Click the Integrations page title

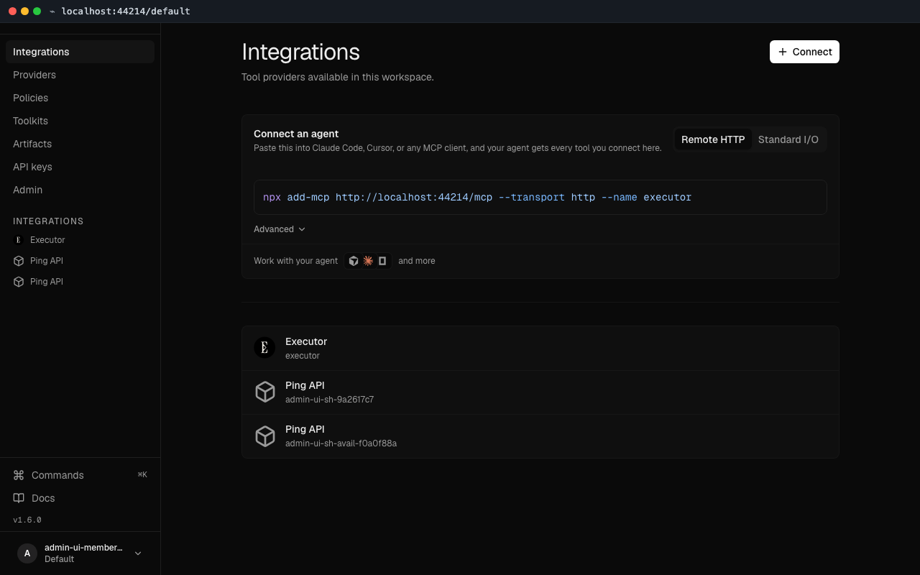click(300, 52)
